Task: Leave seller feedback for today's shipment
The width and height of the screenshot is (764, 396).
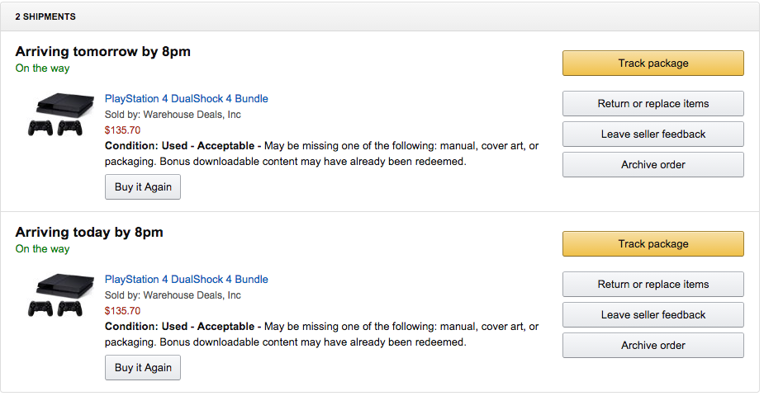Action: [x=652, y=315]
